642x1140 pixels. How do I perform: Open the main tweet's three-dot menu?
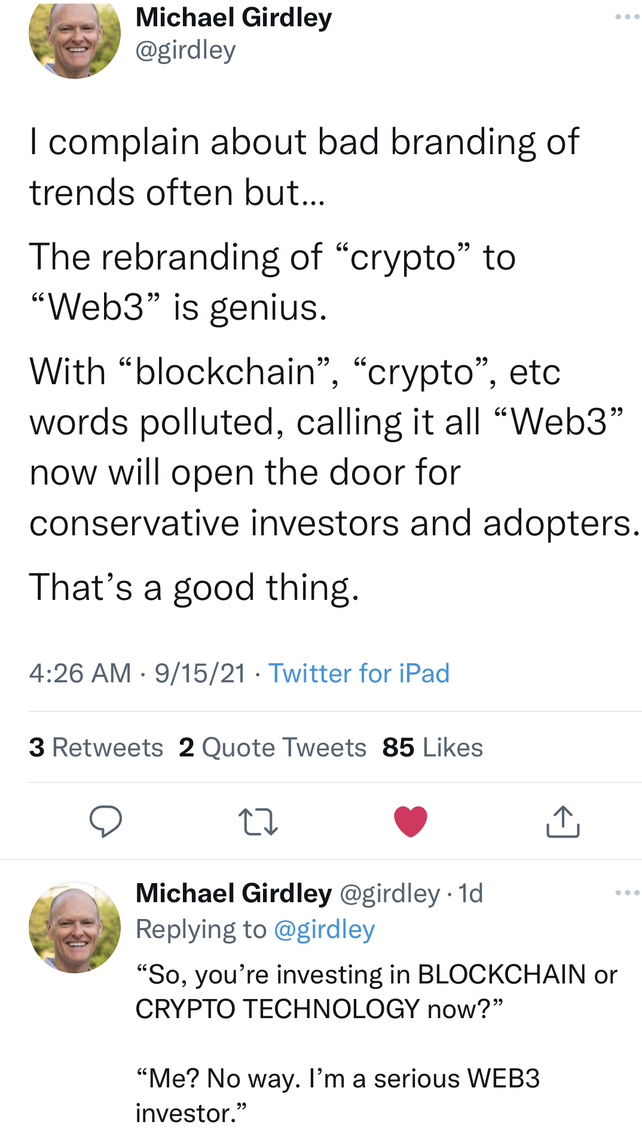pyautogui.click(x=627, y=17)
